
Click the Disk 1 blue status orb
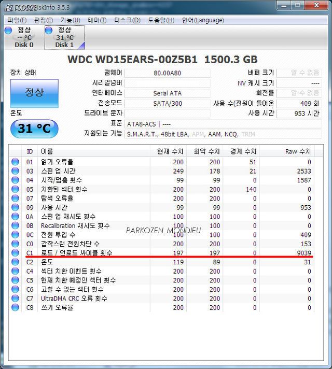coord(49,31)
